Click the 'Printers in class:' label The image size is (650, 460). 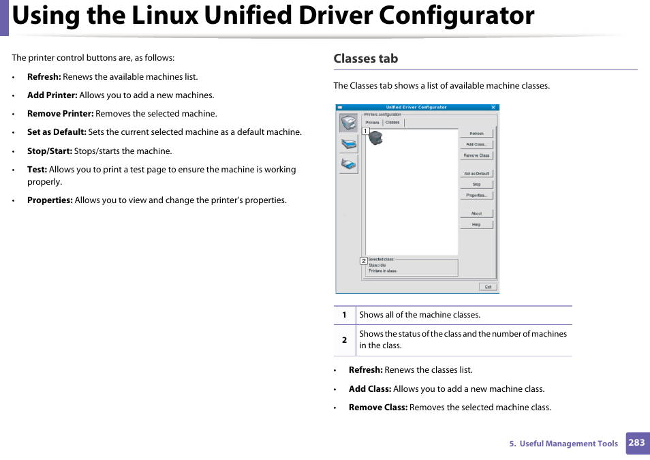[x=383, y=271]
